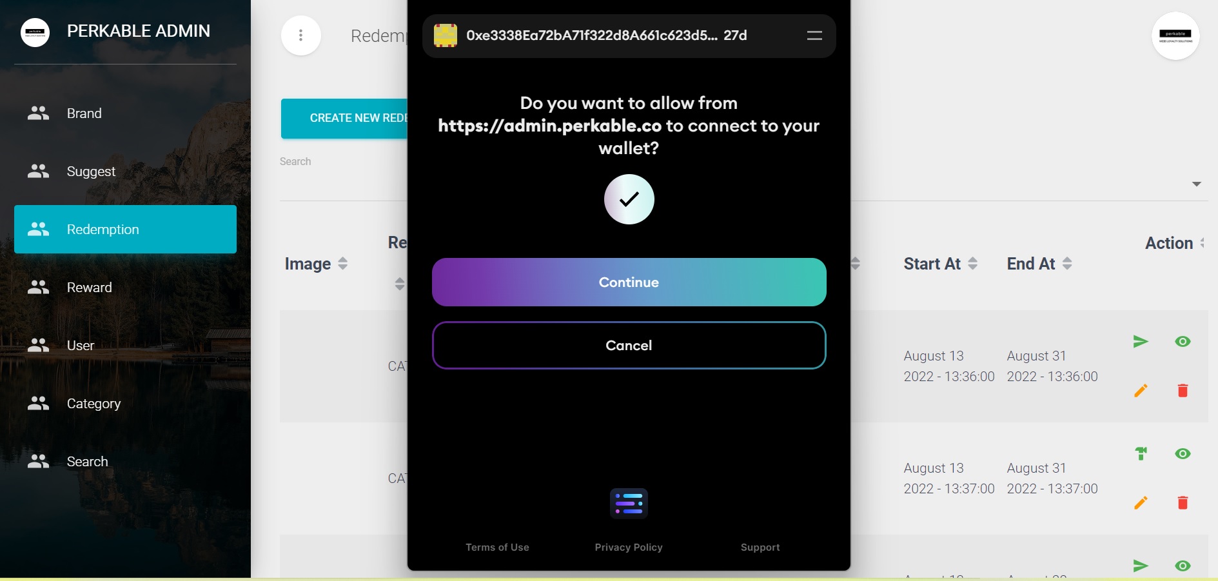Open the User section in sidebar
Image resolution: width=1218 pixels, height=581 pixels.
pos(125,346)
